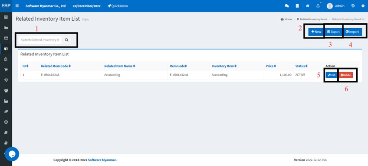This screenshot has height=166, width=368.
Task: Export the related inventory item list
Action: point(333,32)
